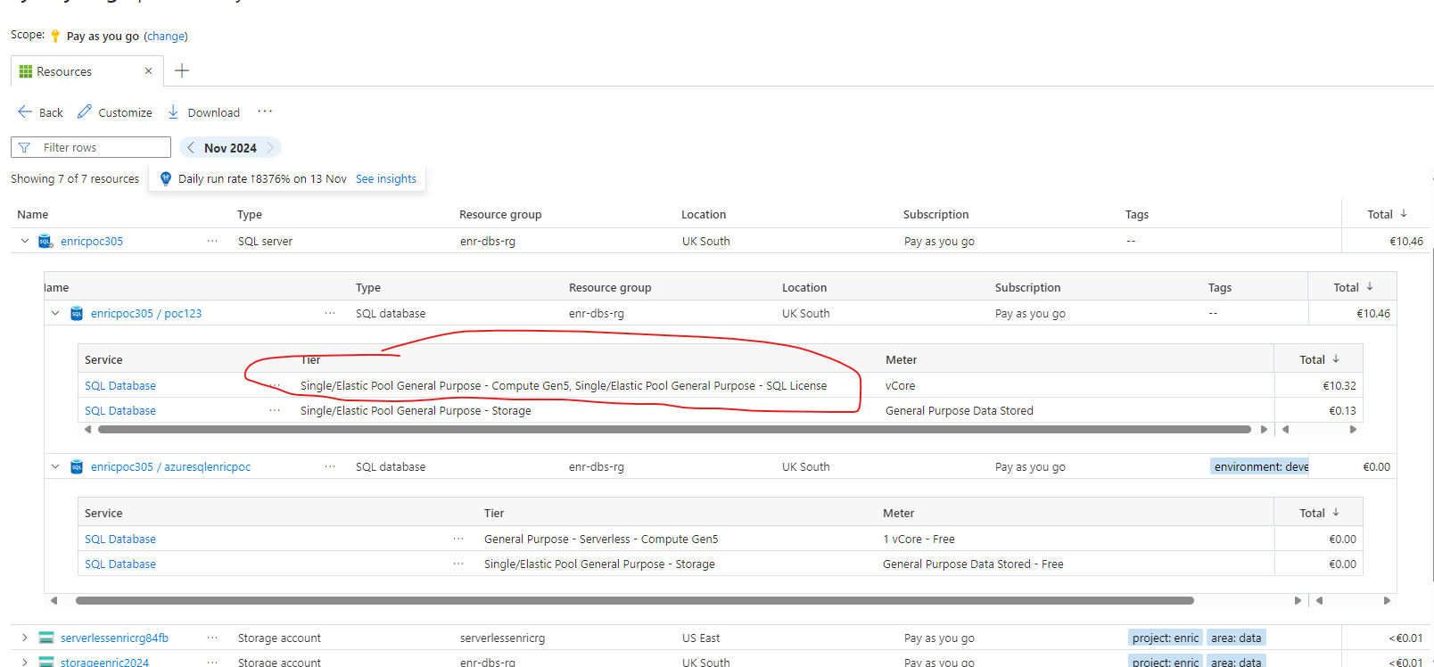Collapse the enricpoc305 / azuresqlenricpoc row
The width and height of the screenshot is (1434, 667).
click(x=55, y=466)
